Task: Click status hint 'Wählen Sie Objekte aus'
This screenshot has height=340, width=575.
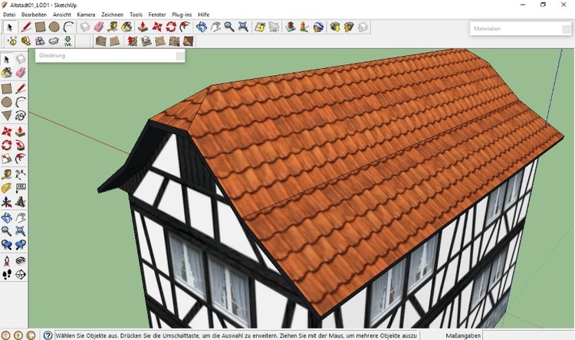Action: [87, 335]
